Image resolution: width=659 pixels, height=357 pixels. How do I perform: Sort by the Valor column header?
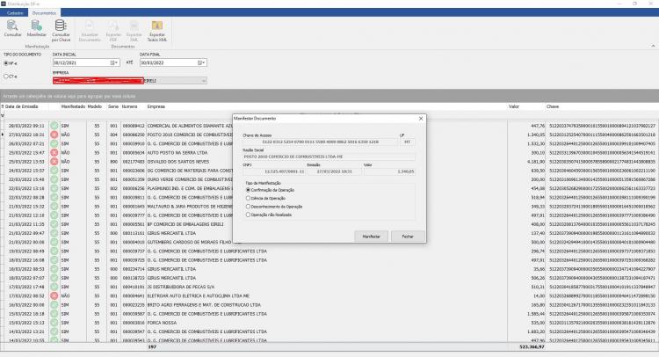click(x=514, y=106)
